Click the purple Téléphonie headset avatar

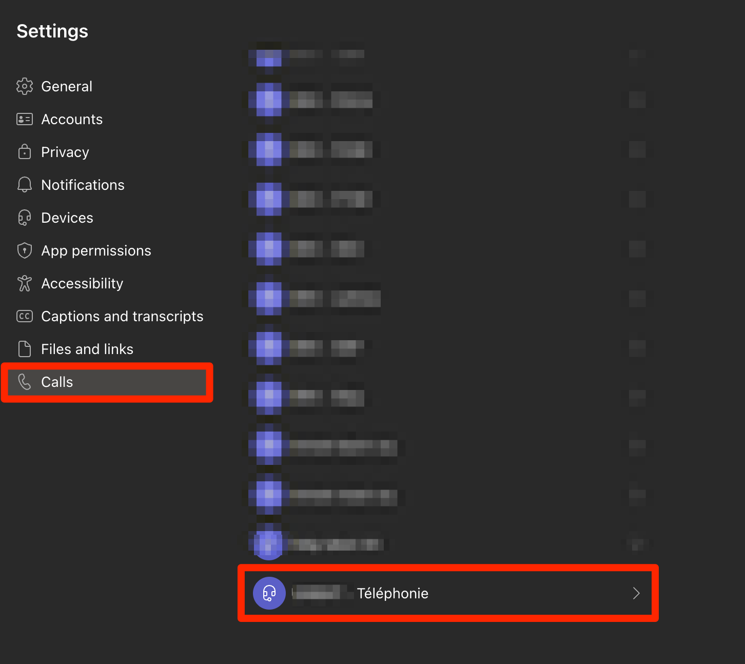(269, 593)
